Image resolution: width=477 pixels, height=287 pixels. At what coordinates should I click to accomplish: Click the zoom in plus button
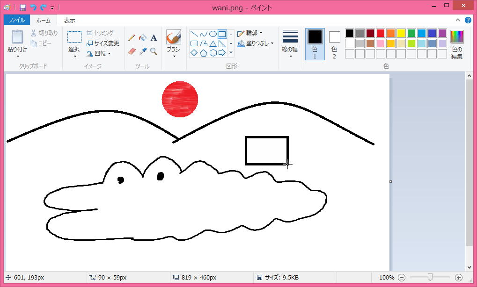(458, 277)
